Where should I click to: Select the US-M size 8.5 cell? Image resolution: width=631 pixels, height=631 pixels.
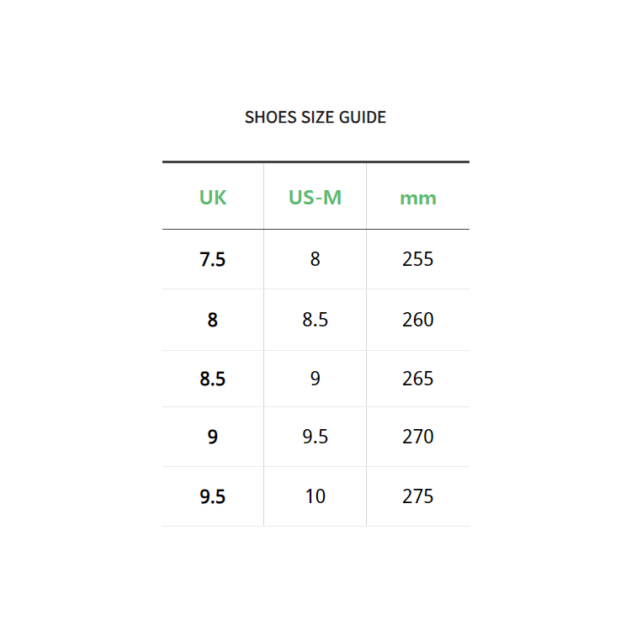315,321
